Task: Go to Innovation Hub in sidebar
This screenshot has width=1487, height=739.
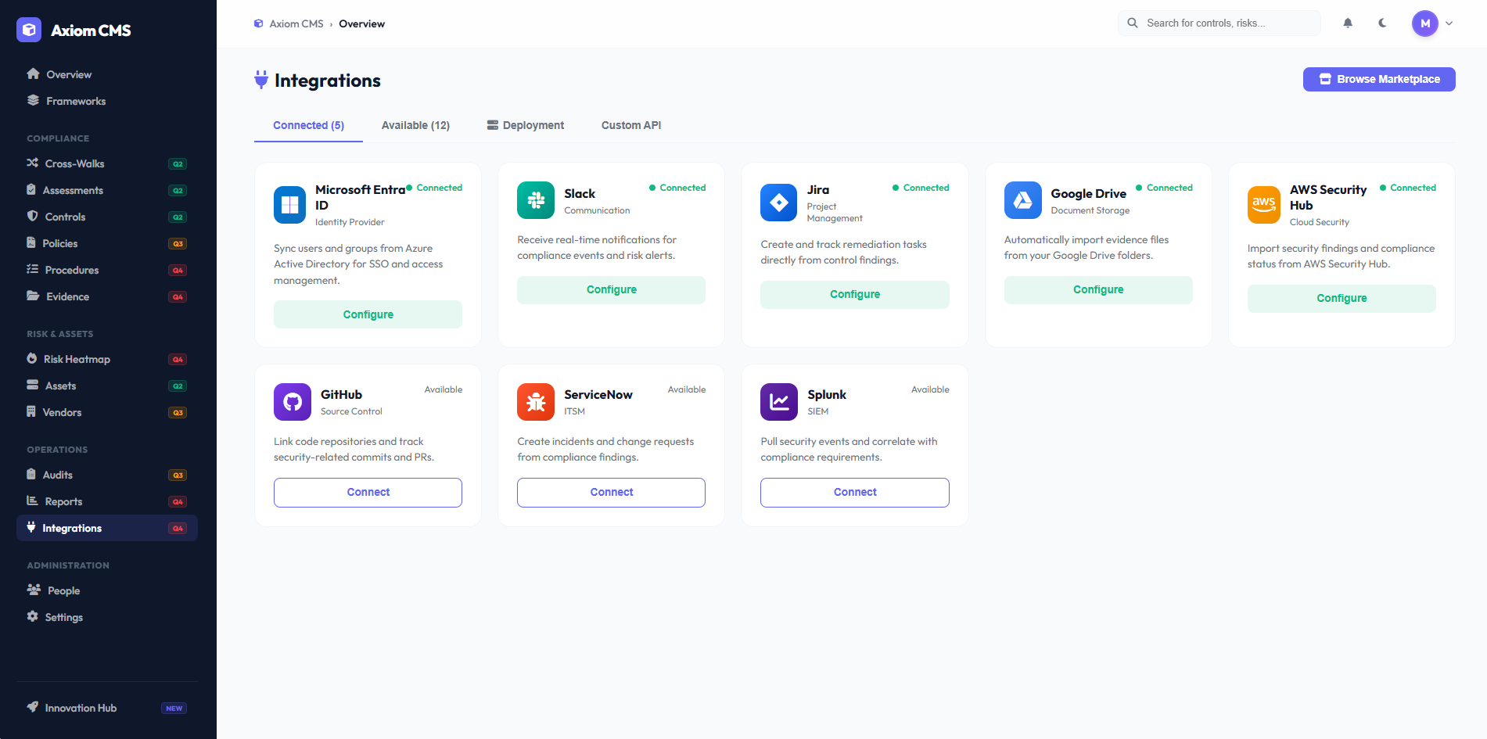Action: pos(81,709)
